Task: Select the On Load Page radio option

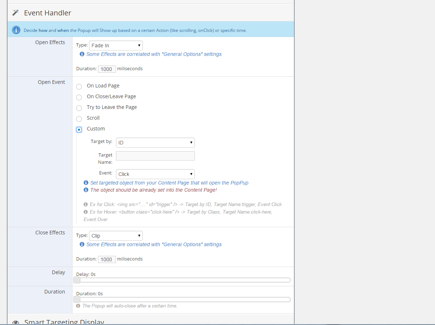Action: click(x=79, y=86)
